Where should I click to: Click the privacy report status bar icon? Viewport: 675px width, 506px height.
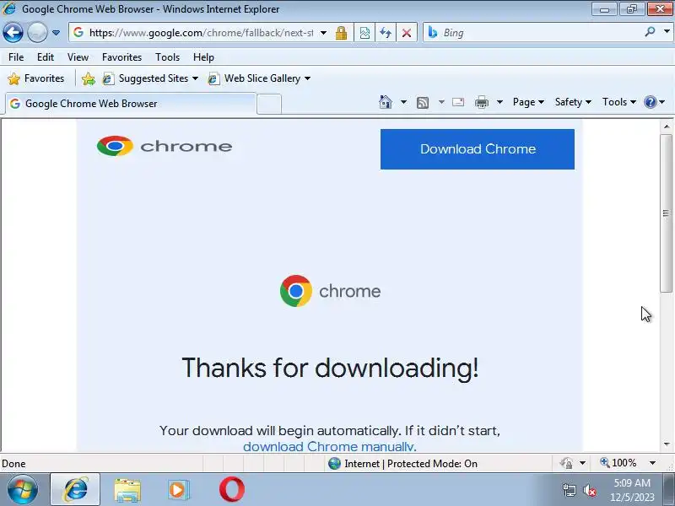pyautogui.click(x=566, y=463)
